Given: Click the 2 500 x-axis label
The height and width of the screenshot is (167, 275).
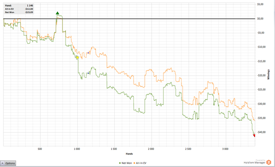Looking at the screenshot, I should click(188, 149).
